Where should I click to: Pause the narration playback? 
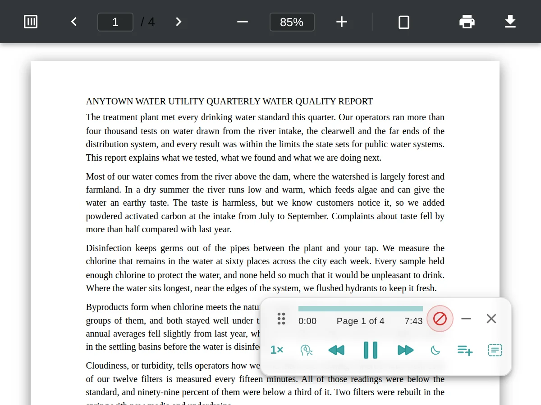pos(371,350)
